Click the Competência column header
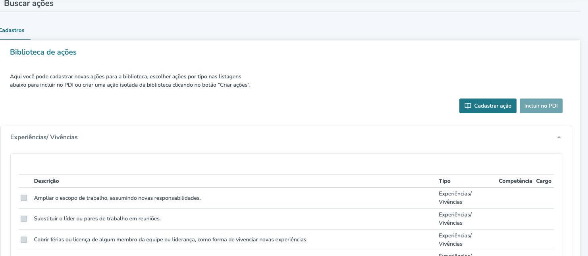Screen dimensions: 588x256 click(x=515, y=181)
